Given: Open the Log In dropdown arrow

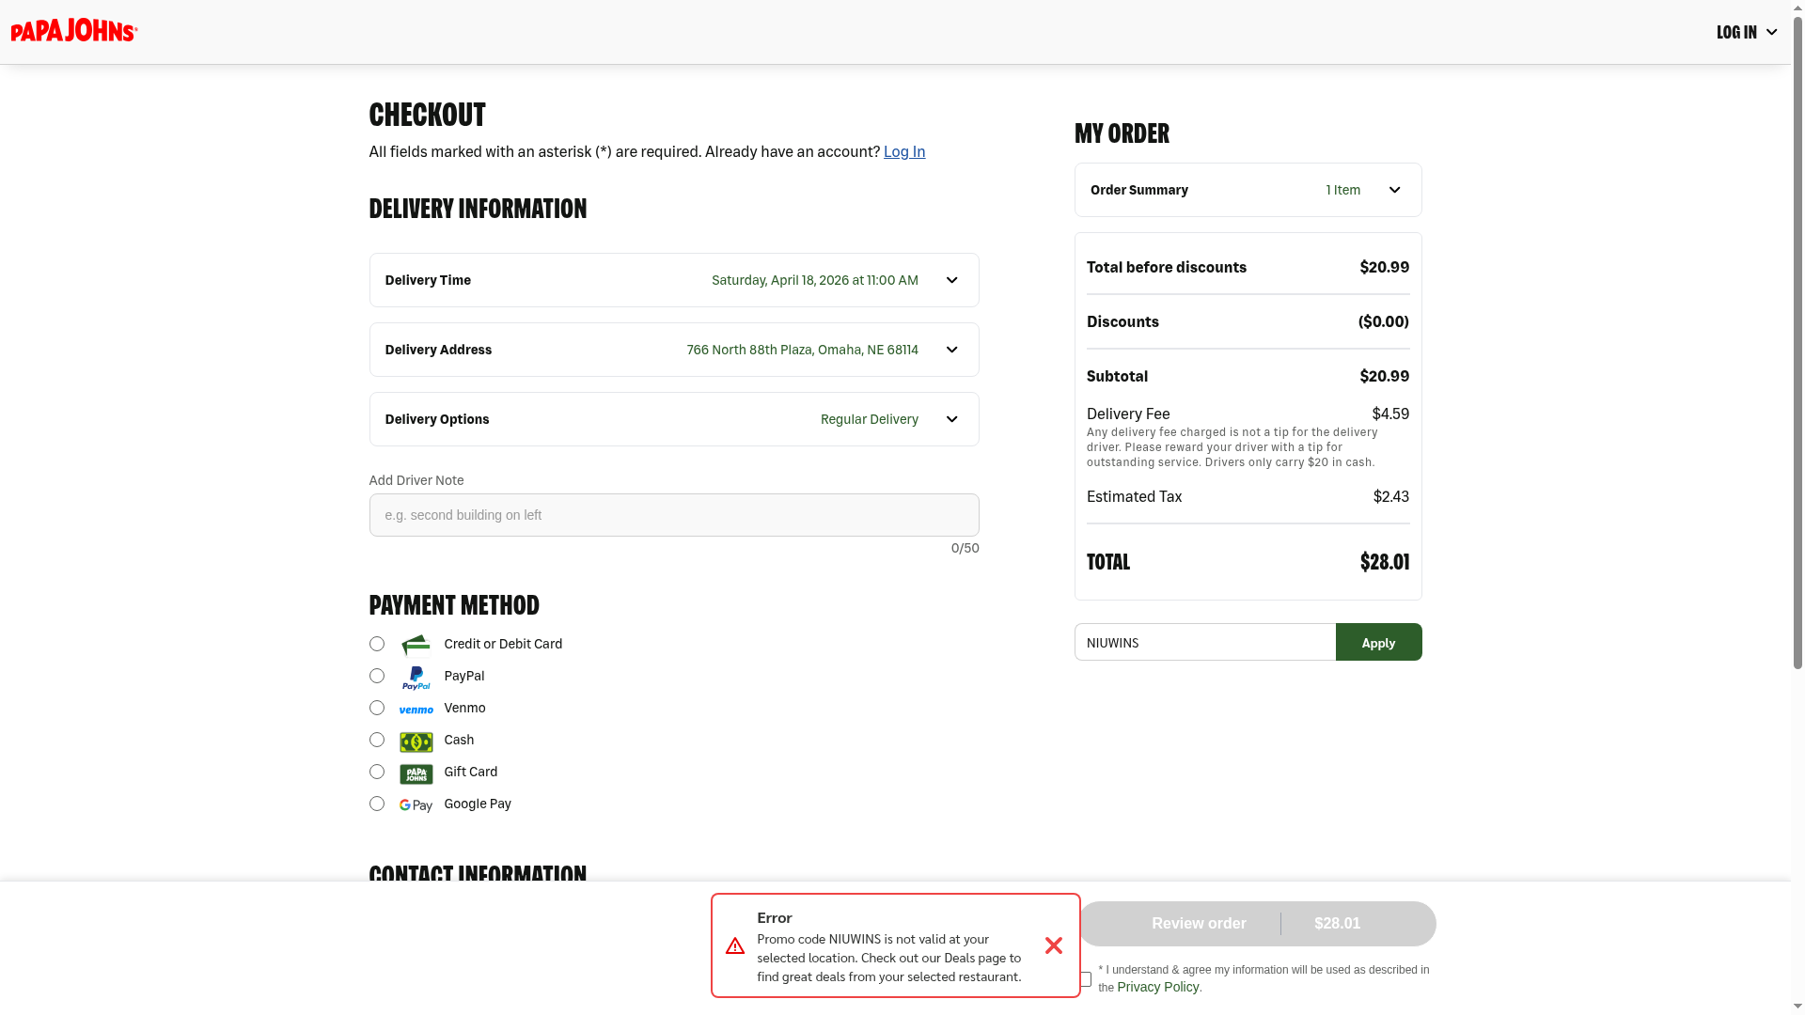Looking at the screenshot, I should [x=1772, y=32].
